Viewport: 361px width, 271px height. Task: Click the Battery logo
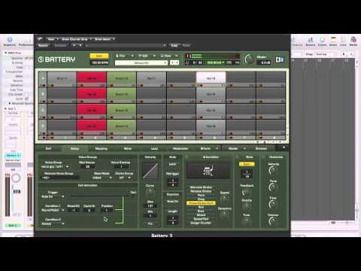click(x=56, y=59)
